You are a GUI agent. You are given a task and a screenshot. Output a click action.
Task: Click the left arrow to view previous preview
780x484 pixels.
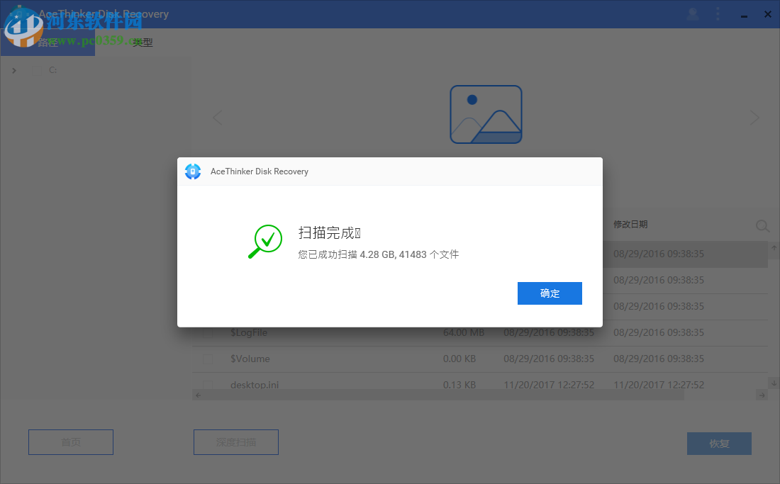click(x=217, y=116)
